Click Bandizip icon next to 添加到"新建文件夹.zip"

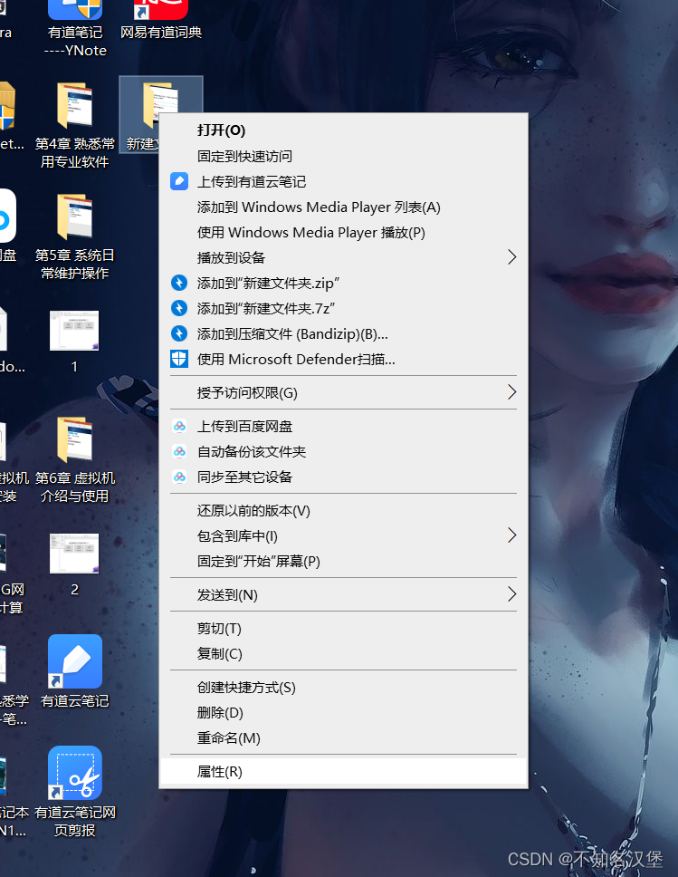point(179,283)
